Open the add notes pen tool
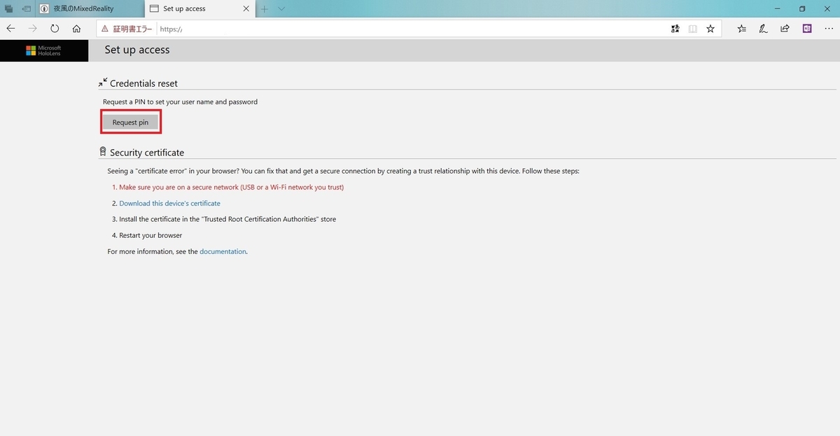Screen dimensions: 840x436 point(763,29)
